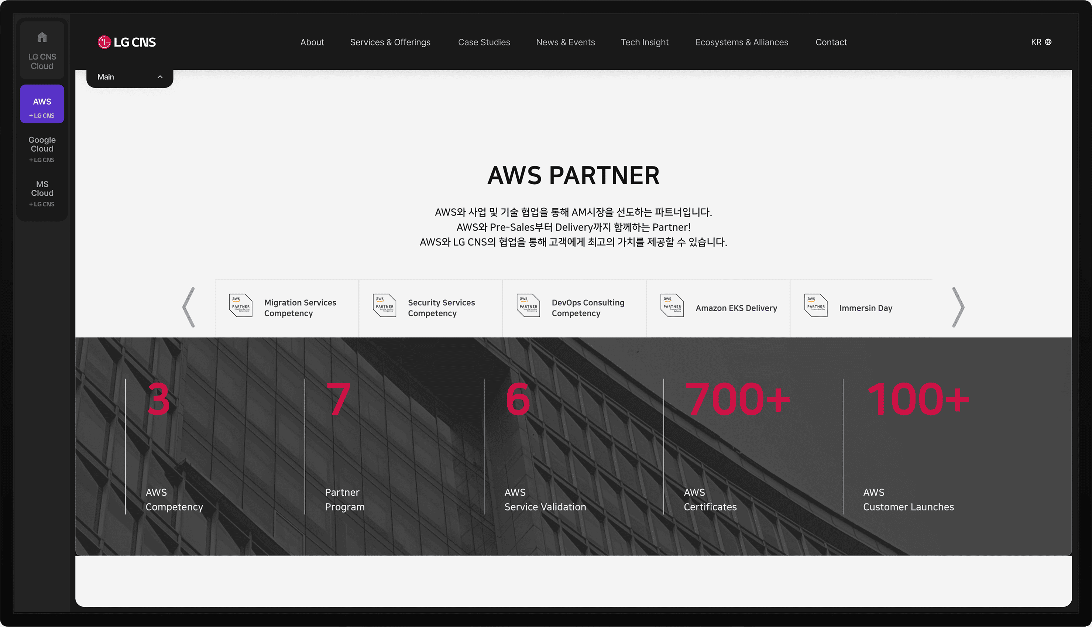Click Amazon EKS Delivery label
This screenshot has width=1092, height=627.
coord(736,308)
